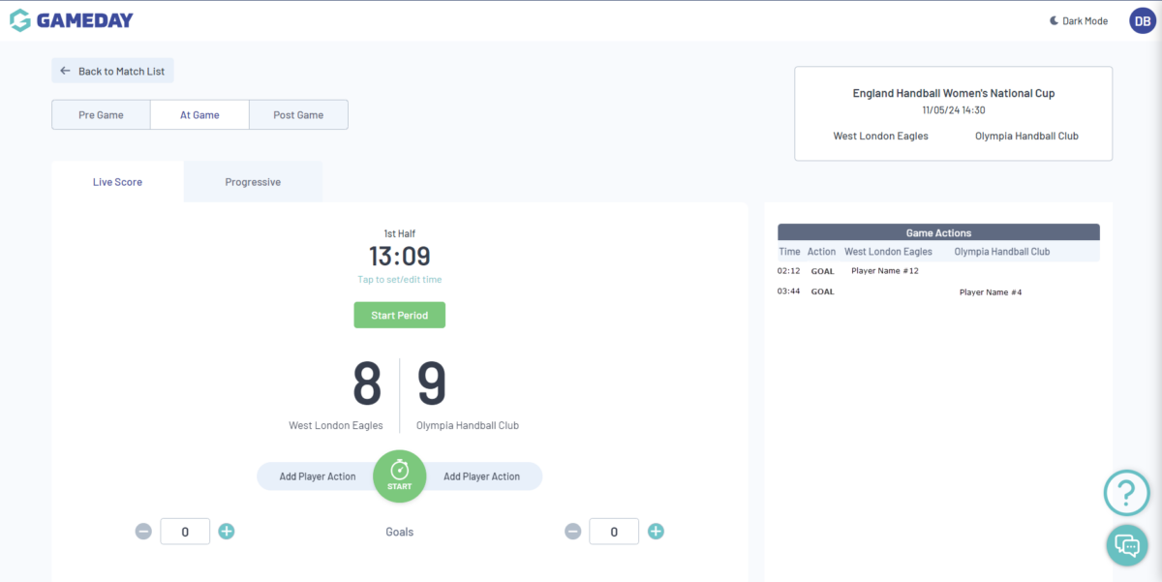Open the Post Game tab
Image resolution: width=1162 pixels, height=582 pixels.
coord(298,114)
